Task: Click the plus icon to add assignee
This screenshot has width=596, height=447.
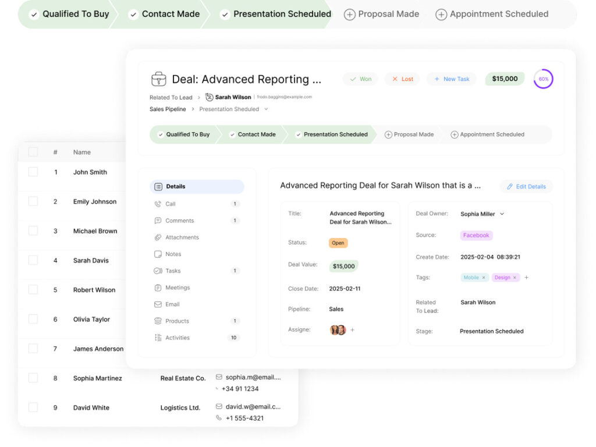Action: [x=352, y=330]
